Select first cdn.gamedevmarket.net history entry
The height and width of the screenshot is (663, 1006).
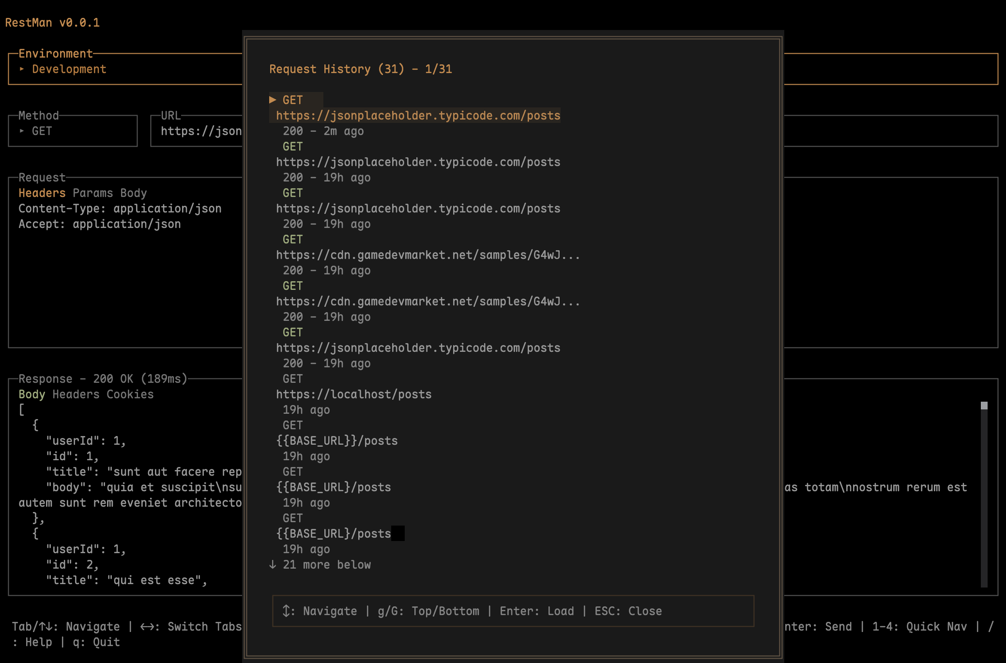point(427,255)
